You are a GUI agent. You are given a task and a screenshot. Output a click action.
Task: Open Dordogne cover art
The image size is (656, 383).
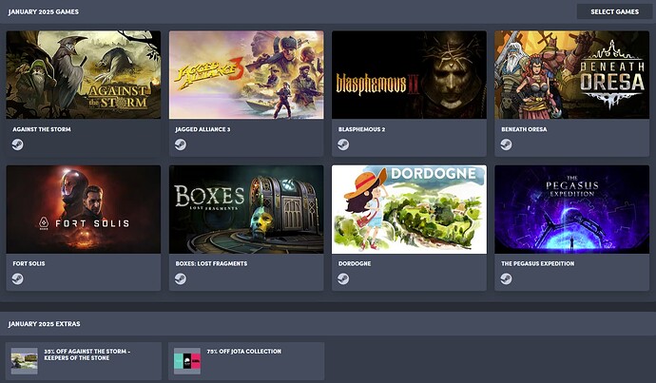pyautogui.click(x=409, y=209)
